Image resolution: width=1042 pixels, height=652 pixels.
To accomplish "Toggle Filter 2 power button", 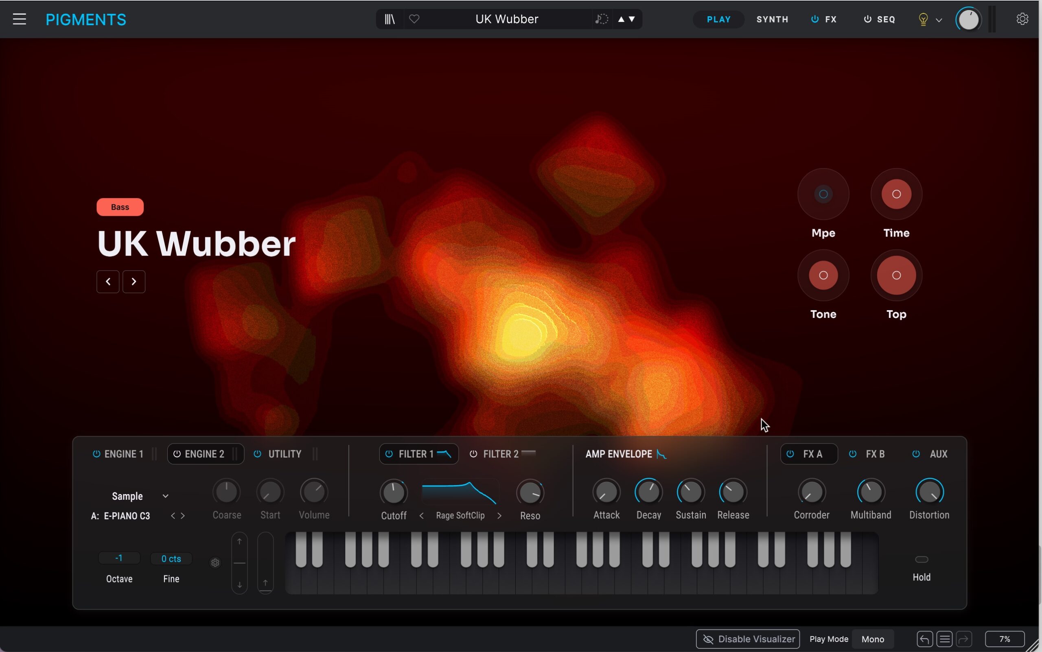I will [473, 454].
